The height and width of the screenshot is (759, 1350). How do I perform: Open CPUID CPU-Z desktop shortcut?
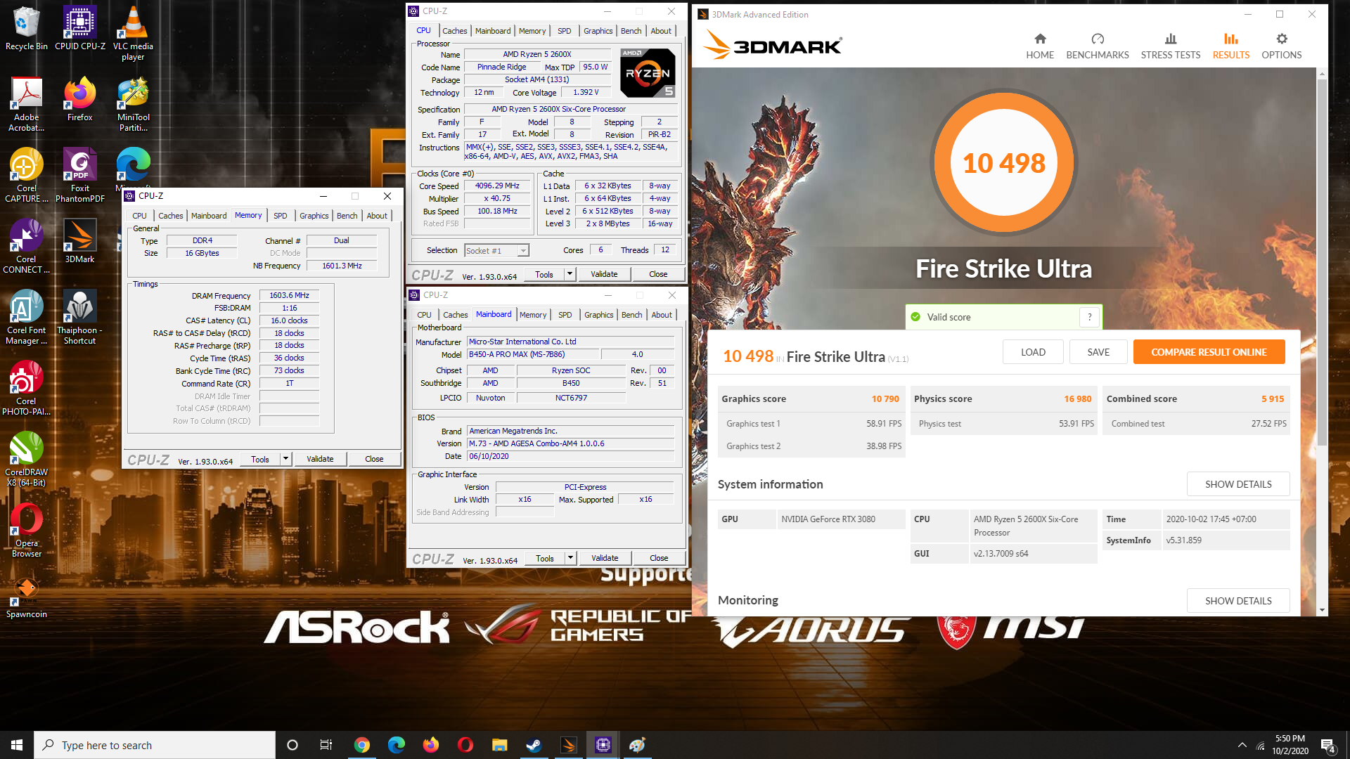[80, 28]
